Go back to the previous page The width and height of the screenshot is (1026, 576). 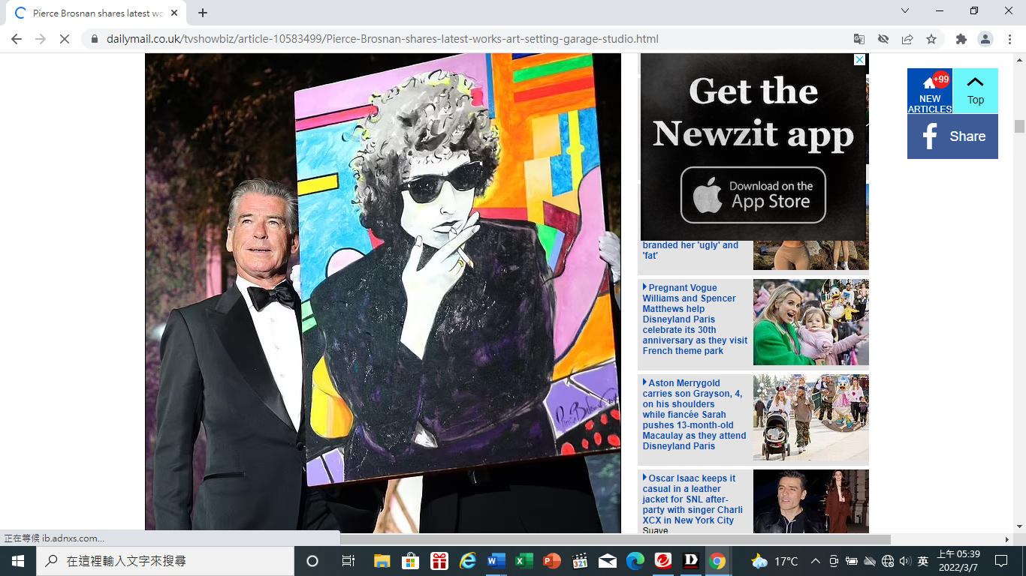pos(17,39)
